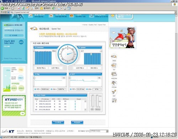Open the FAQ round button

(x=21, y=70)
